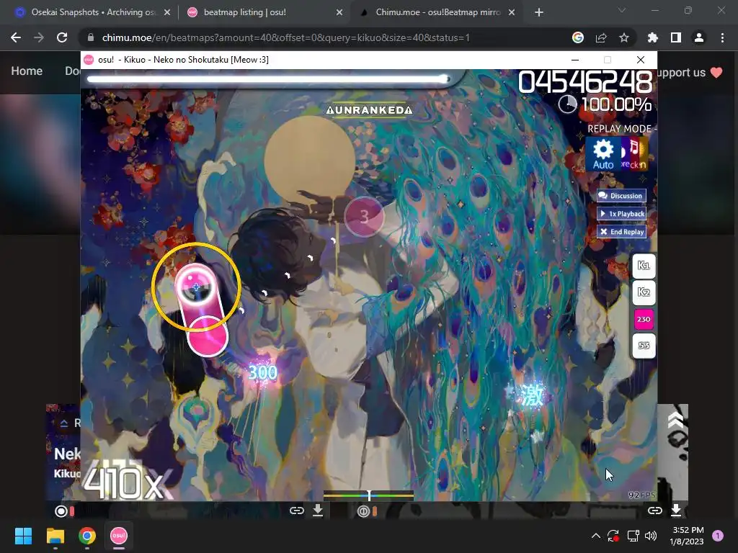Click End Replay in osu!

[x=621, y=232]
